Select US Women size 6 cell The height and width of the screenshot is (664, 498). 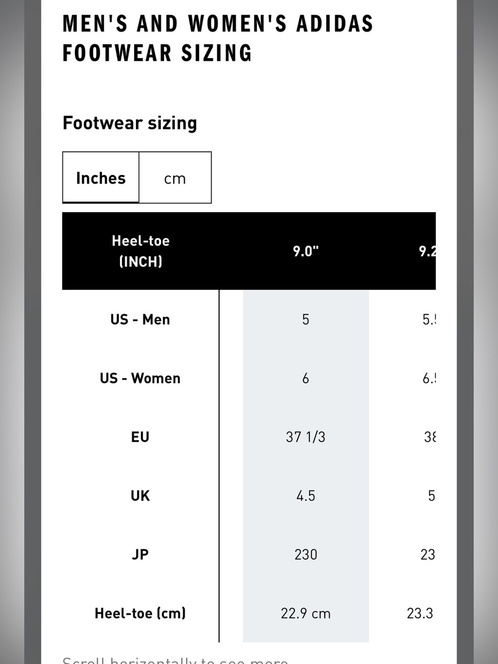tap(306, 378)
